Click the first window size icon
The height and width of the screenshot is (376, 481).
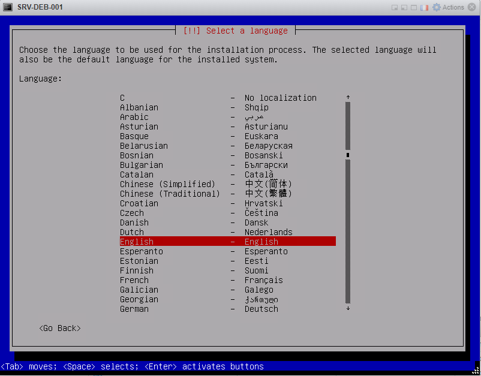point(395,7)
